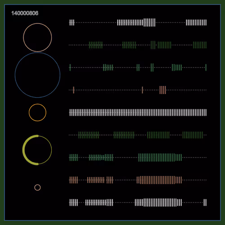Select the long salmon bar block in eighth row
This screenshot has height=225, width=225.
point(159,180)
